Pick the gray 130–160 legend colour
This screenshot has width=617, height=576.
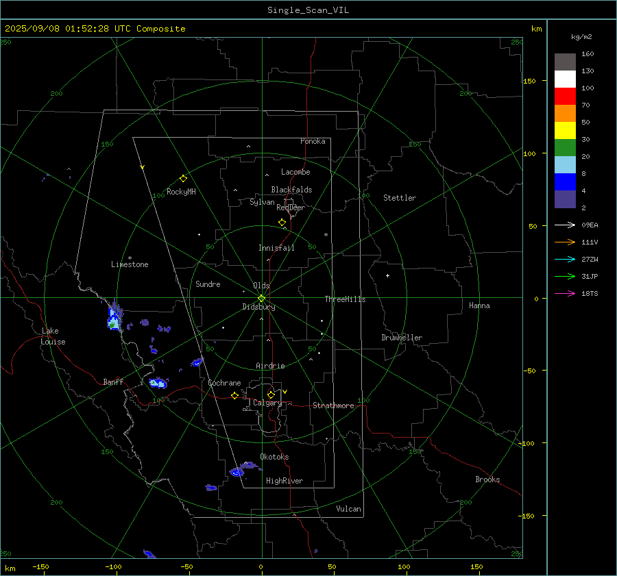tap(565, 62)
